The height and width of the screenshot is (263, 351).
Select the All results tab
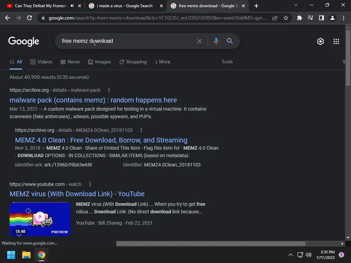pyautogui.click(x=16, y=62)
